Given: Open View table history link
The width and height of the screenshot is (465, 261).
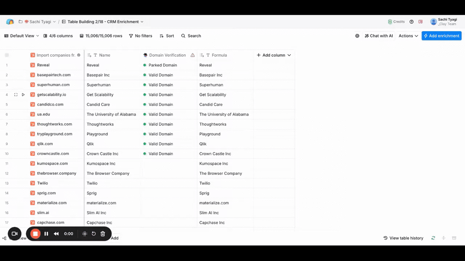Looking at the screenshot, I should point(403,238).
